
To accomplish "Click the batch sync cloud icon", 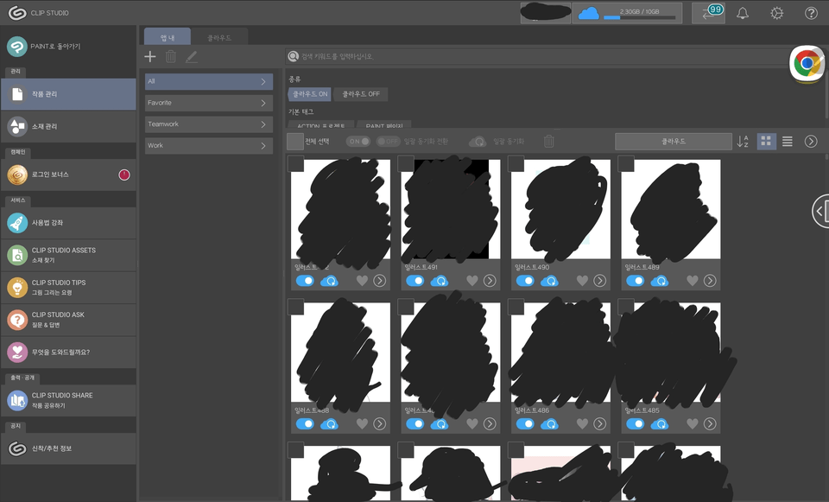I will (x=478, y=142).
